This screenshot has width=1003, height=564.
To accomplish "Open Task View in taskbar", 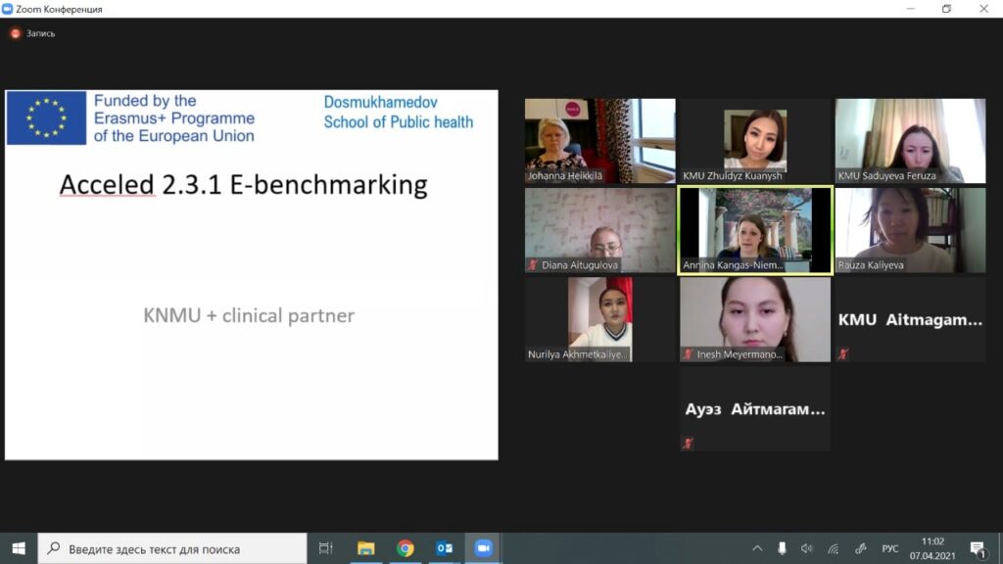I will pyautogui.click(x=326, y=548).
